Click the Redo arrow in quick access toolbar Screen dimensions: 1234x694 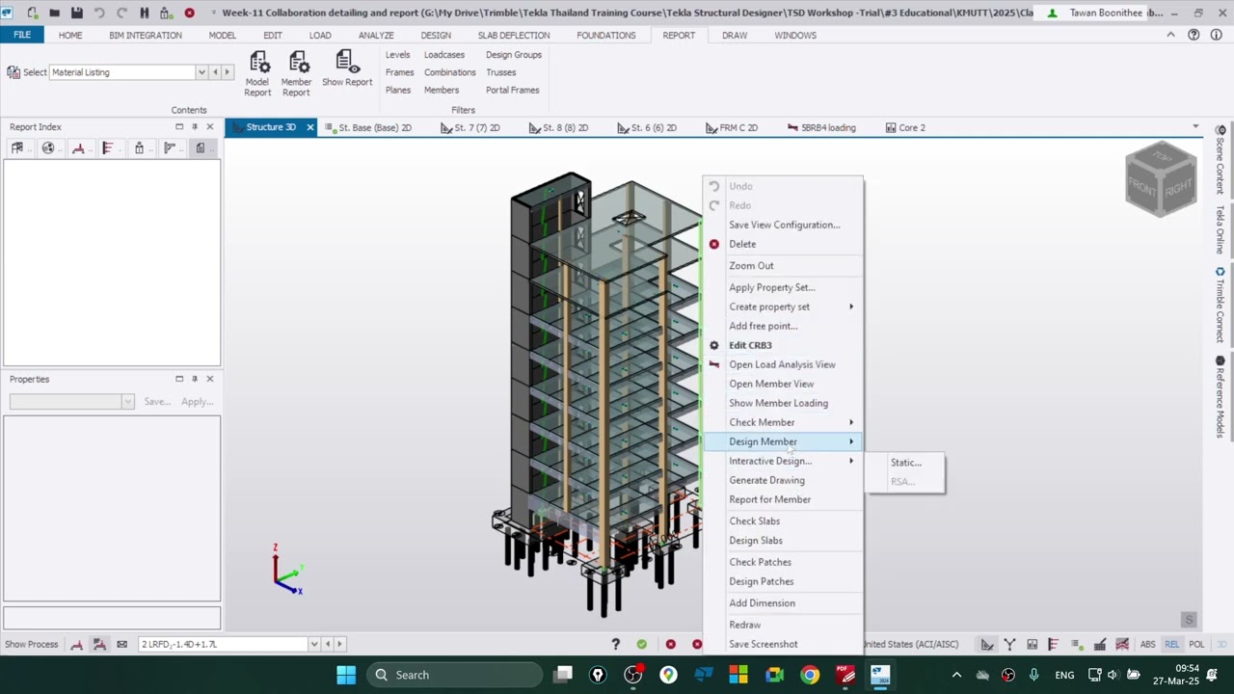(121, 13)
